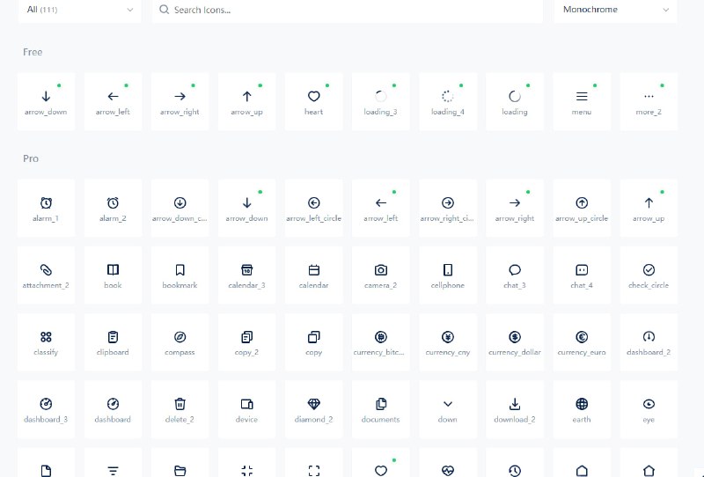Click the alarm_1 clock icon
704x477 pixels.
(46, 203)
